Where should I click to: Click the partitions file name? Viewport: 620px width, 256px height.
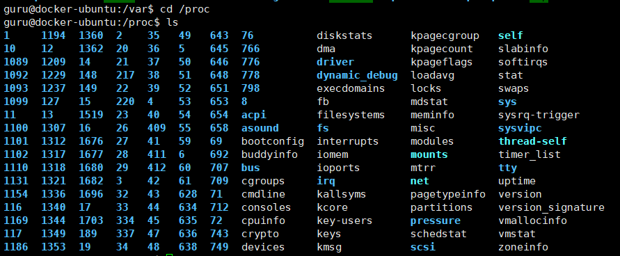pyautogui.click(x=442, y=208)
